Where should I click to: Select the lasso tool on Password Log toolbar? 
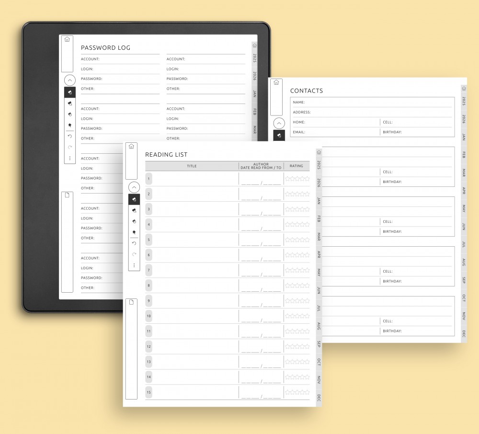tap(70, 125)
